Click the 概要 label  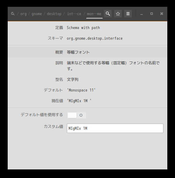59,52
